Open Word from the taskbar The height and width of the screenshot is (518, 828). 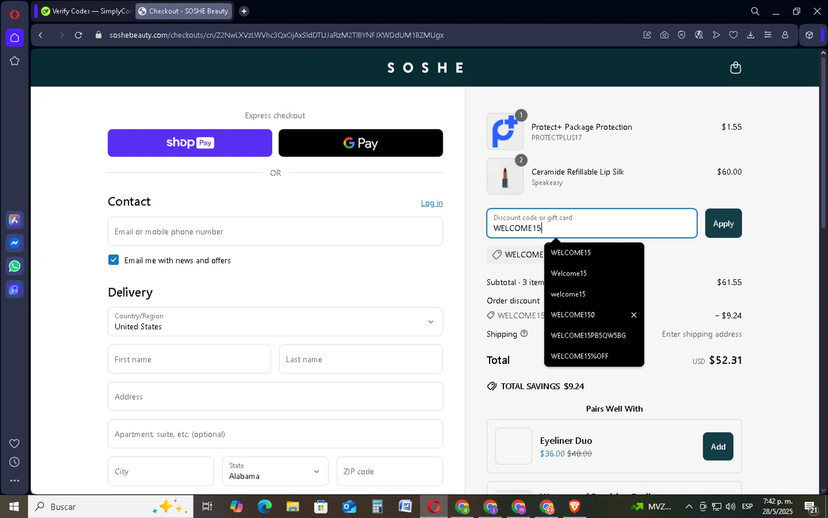point(405,506)
